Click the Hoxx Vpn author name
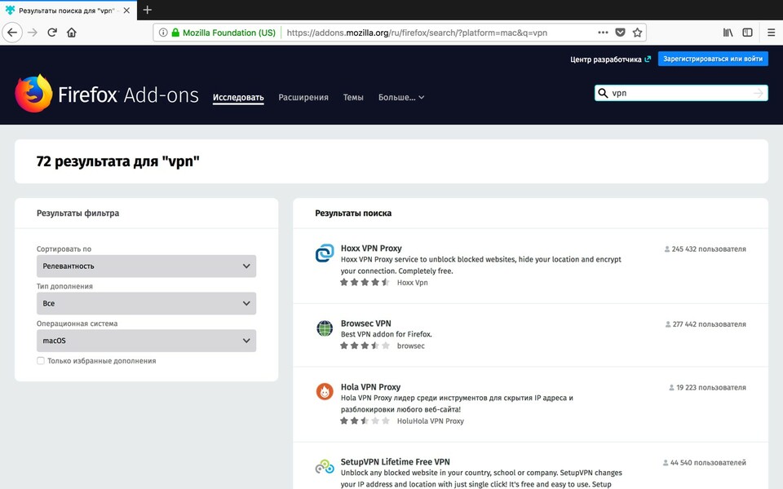Image resolution: width=783 pixels, height=489 pixels. click(x=413, y=283)
